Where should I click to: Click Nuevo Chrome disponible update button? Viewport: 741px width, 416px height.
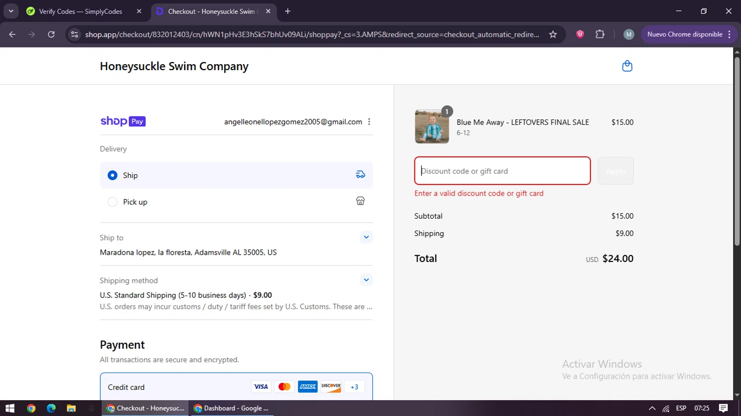point(689,35)
